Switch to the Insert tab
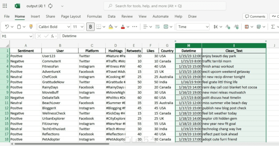Image resolution: width=279 pixels, height=146 pixels. (x=35, y=16)
